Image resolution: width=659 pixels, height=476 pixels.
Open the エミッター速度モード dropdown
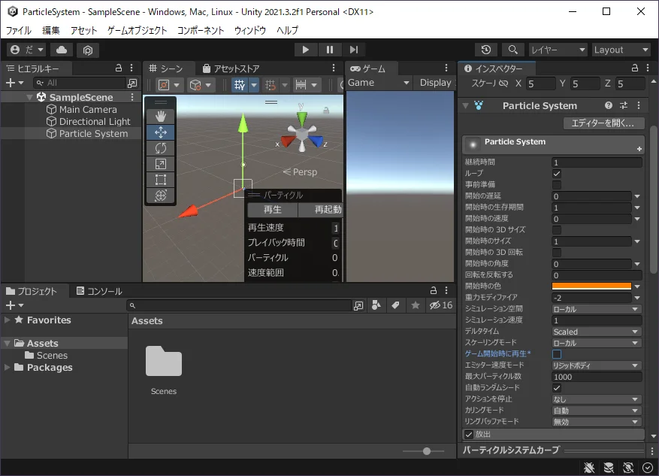point(596,365)
